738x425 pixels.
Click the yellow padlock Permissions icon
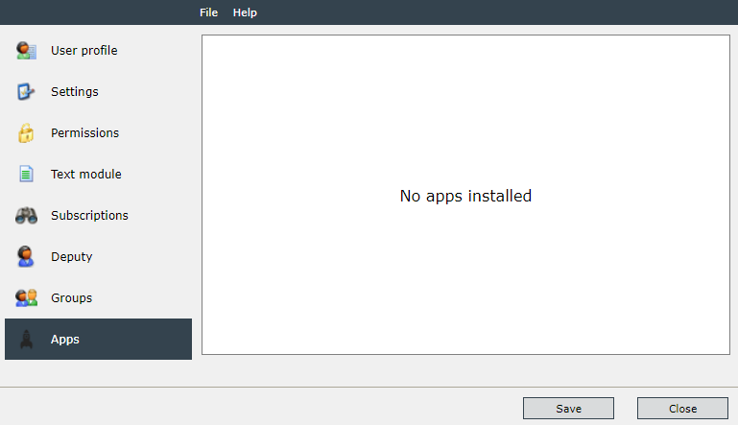[x=26, y=132]
